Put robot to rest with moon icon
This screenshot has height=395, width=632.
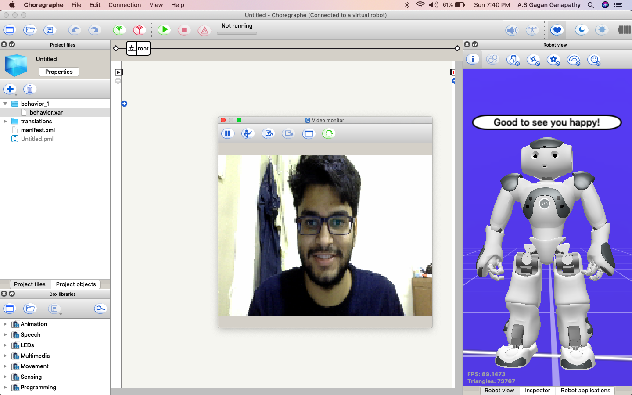[x=582, y=30]
